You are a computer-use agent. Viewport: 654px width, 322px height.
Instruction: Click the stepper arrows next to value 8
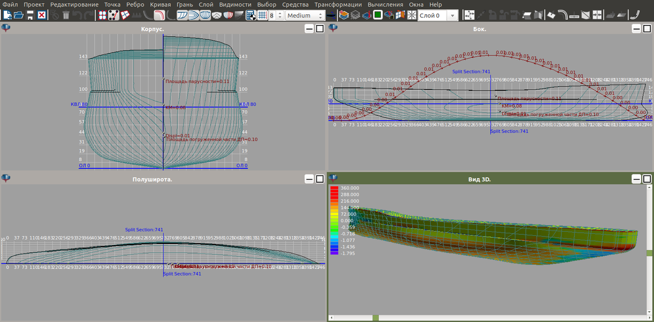pyautogui.click(x=279, y=15)
